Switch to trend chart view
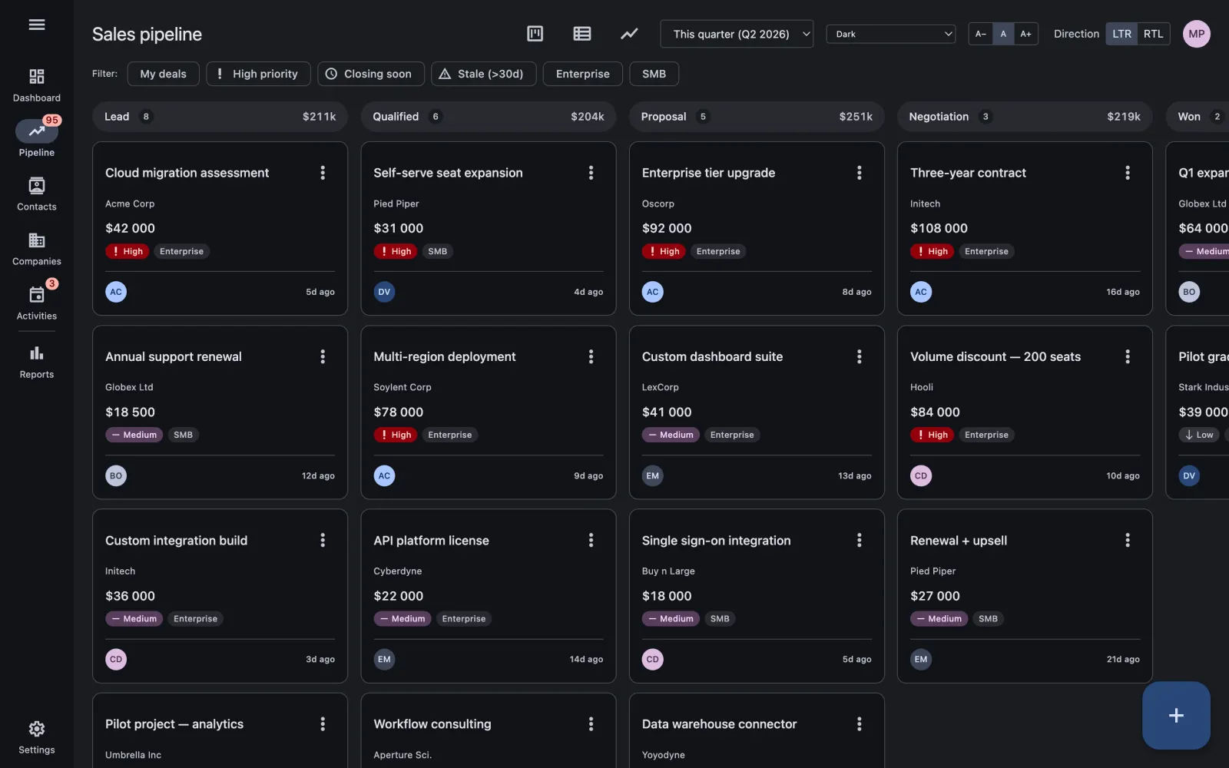This screenshot has height=768, width=1229. point(629,34)
